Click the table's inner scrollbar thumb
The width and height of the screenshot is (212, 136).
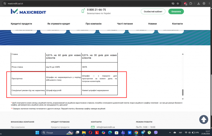point(183,92)
